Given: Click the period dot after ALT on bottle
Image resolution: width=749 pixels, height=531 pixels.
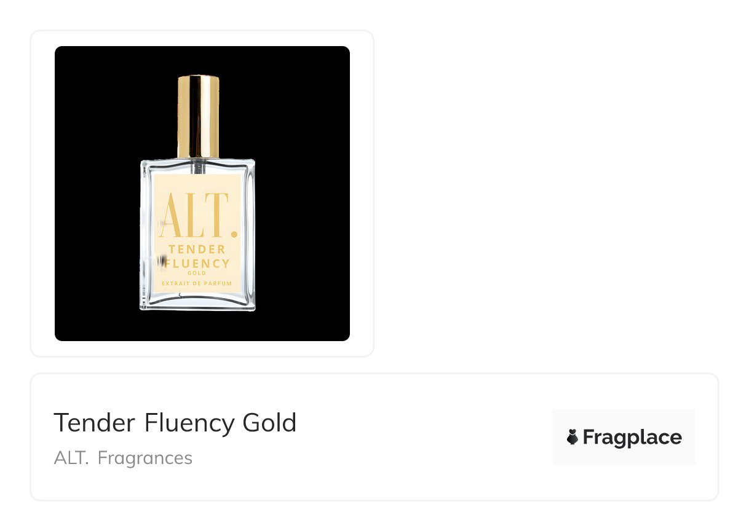Looking at the screenshot, I should 233,234.
